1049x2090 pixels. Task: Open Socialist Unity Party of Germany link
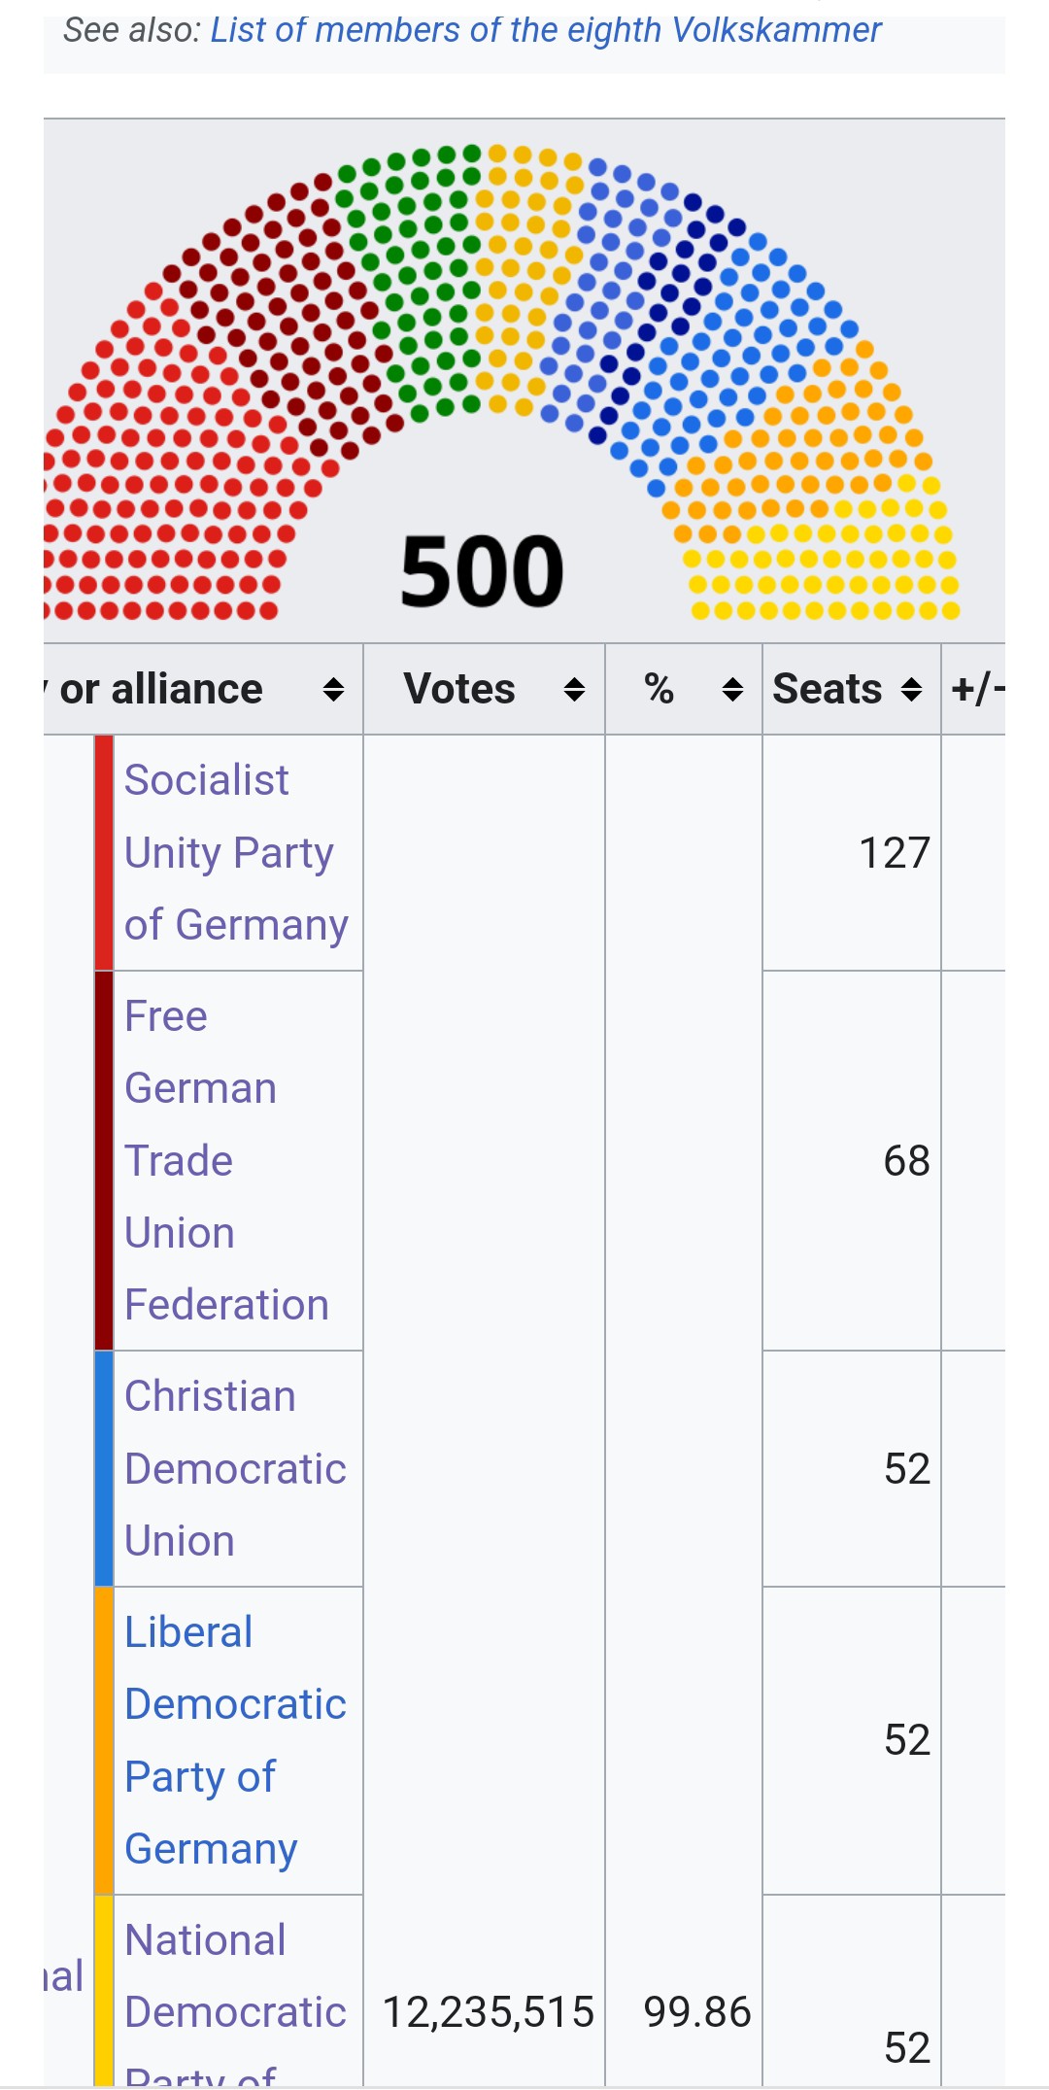pos(236,852)
